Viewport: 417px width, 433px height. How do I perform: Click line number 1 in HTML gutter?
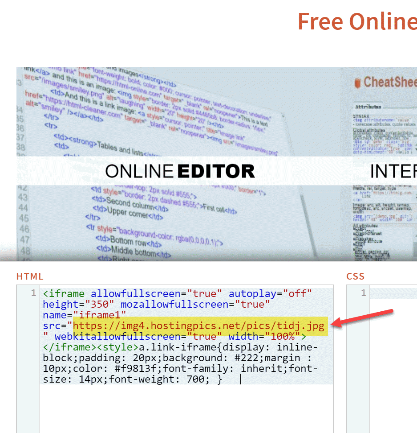33,293
